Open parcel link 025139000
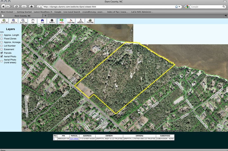Viewport: 228px width, 151px height. 74,139
